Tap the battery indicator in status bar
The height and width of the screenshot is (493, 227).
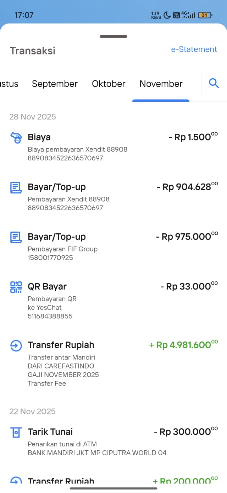(205, 15)
